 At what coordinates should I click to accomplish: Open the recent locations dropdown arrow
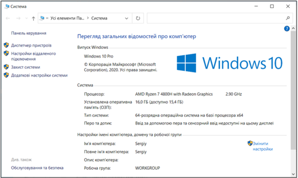point(26,19)
